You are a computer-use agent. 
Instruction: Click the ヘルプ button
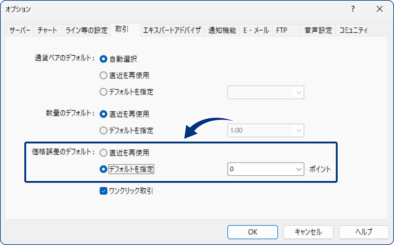[364, 232]
